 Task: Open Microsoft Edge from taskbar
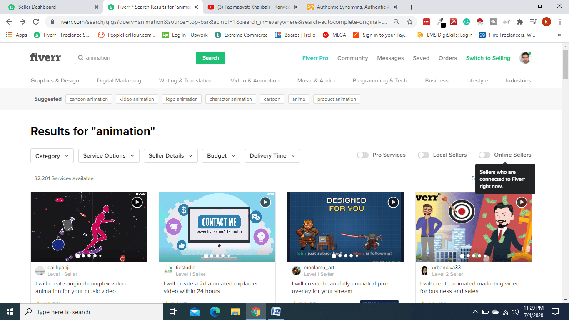point(215,312)
